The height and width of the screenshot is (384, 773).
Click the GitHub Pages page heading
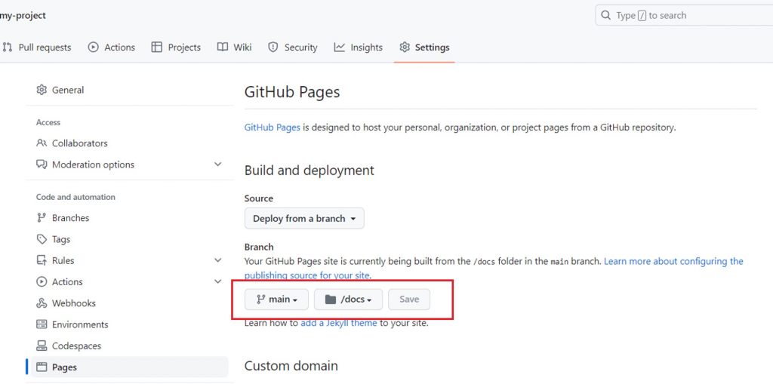point(292,92)
